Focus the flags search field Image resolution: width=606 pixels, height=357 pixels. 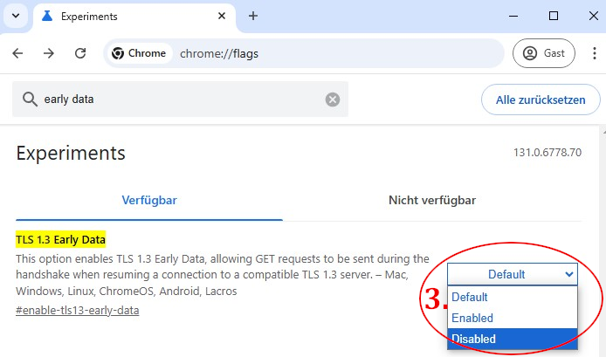click(x=180, y=100)
